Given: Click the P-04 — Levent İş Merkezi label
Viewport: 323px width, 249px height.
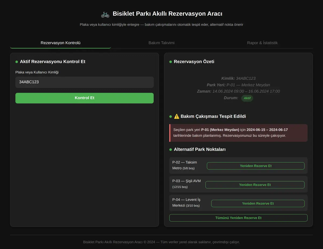Looking at the screenshot, I should tap(187, 203).
